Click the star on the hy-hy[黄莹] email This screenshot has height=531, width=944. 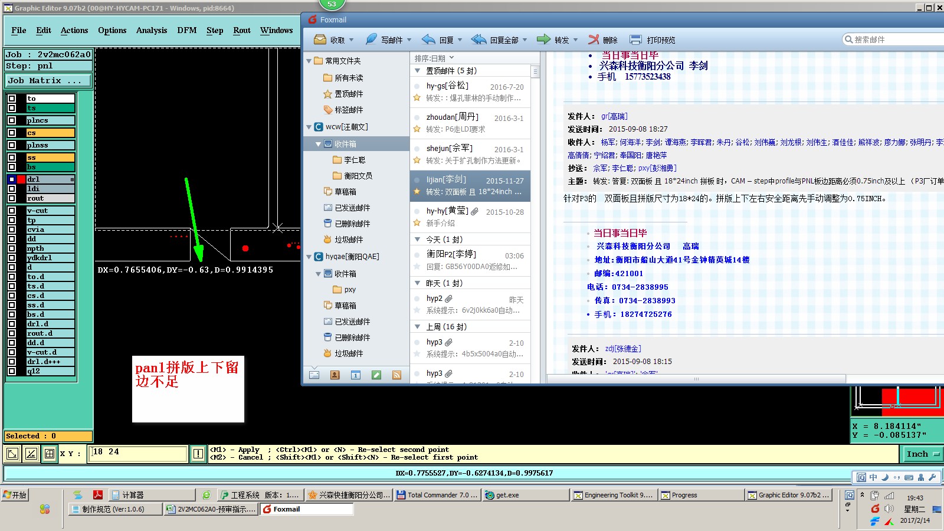point(417,223)
